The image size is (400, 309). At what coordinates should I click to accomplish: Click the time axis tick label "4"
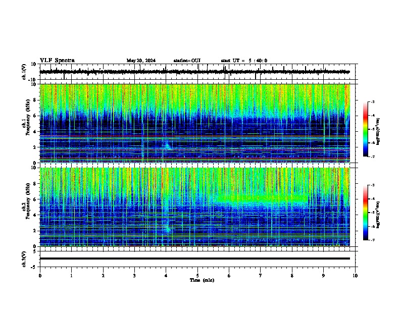[166, 276]
